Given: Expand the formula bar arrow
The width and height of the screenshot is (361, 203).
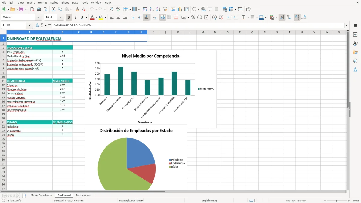Looking at the screenshot, I should point(347,25).
